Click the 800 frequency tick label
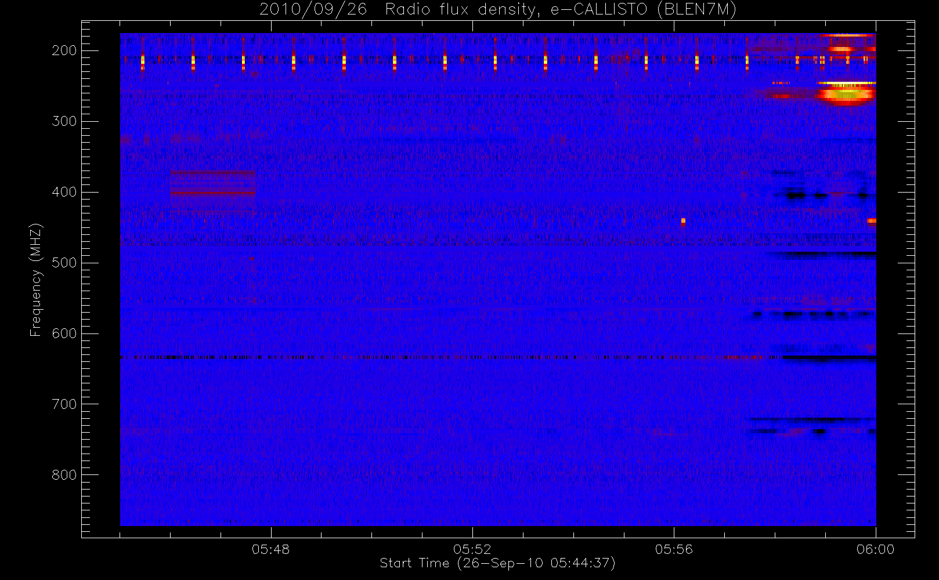The width and height of the screenshot is (939, 580). pos(64,475)
